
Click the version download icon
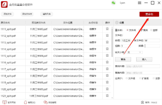tap(142, 102)
